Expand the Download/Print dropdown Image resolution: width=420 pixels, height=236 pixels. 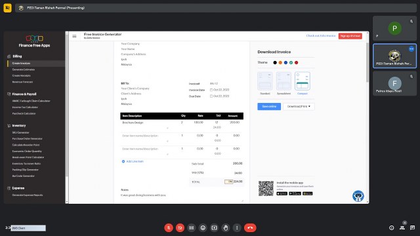click(299, 106)
